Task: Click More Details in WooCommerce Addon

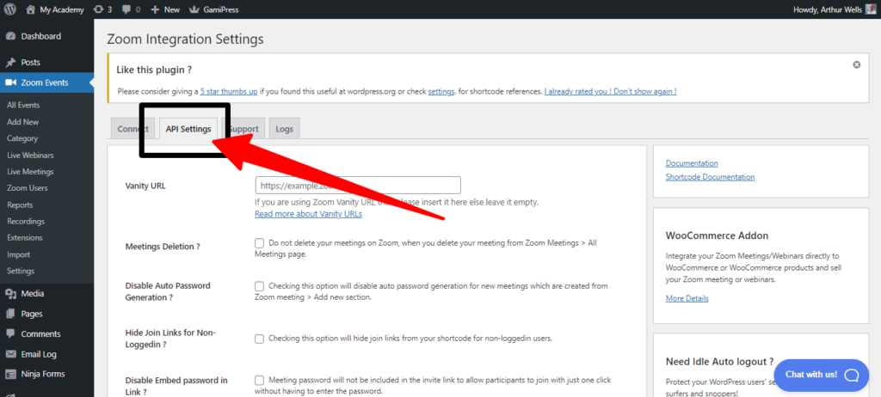Action: point(687,298)
